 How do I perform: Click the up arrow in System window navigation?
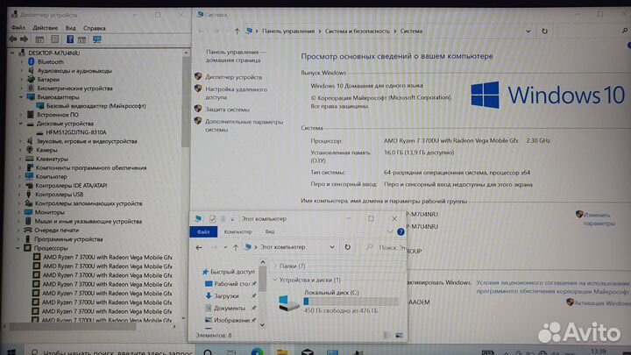coord(237,31)
